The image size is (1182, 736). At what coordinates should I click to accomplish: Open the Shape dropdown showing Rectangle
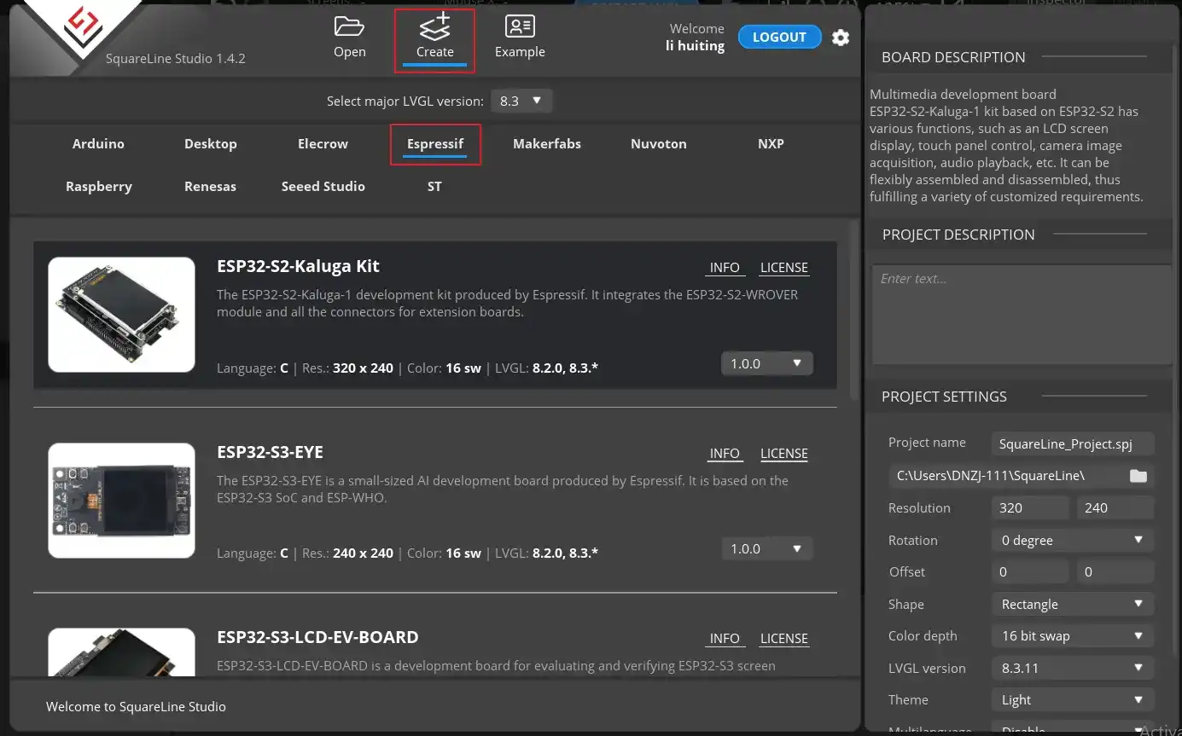[1072, 604]
